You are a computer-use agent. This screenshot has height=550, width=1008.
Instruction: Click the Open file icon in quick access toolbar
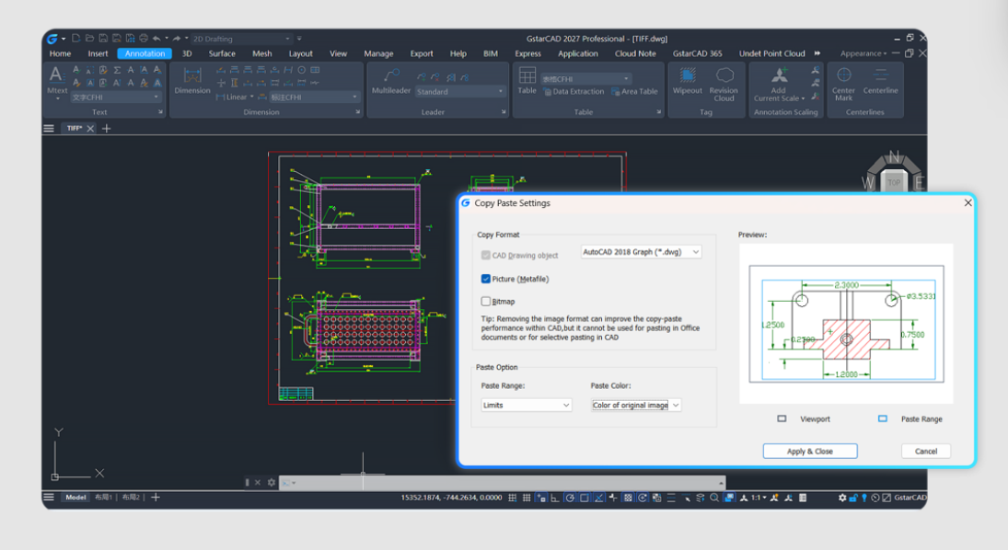[x=89, y=39]
